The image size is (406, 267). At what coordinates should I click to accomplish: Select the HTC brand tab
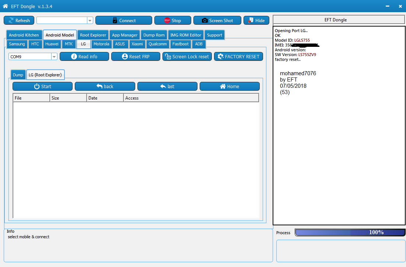(35, 44)
